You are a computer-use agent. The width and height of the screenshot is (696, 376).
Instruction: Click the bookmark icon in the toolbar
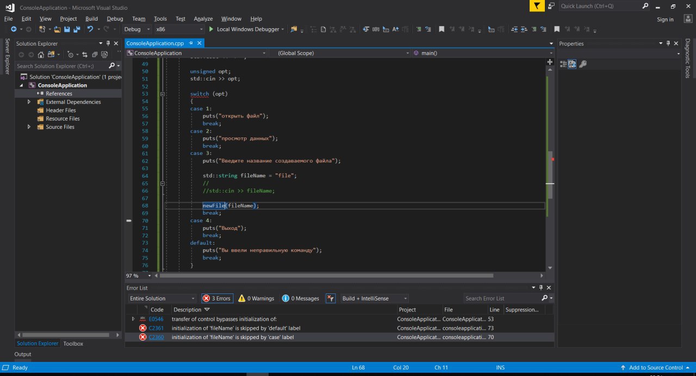442,29
